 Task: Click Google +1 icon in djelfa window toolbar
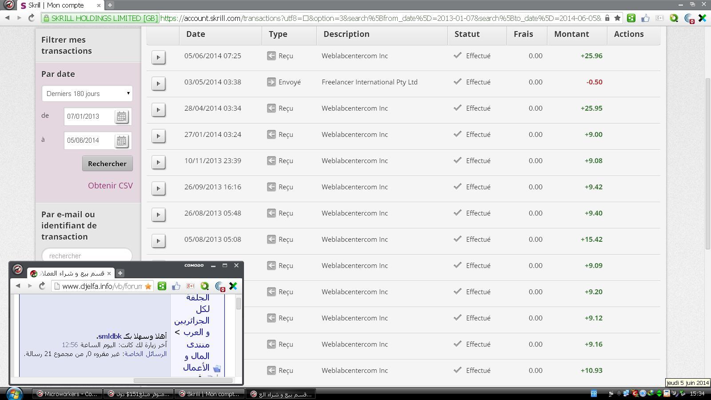point(190,286)
